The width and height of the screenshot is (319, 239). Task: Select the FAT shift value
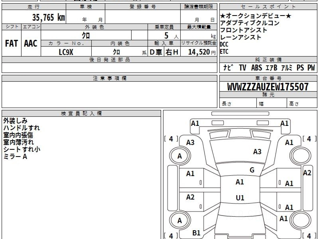(11, 44)
